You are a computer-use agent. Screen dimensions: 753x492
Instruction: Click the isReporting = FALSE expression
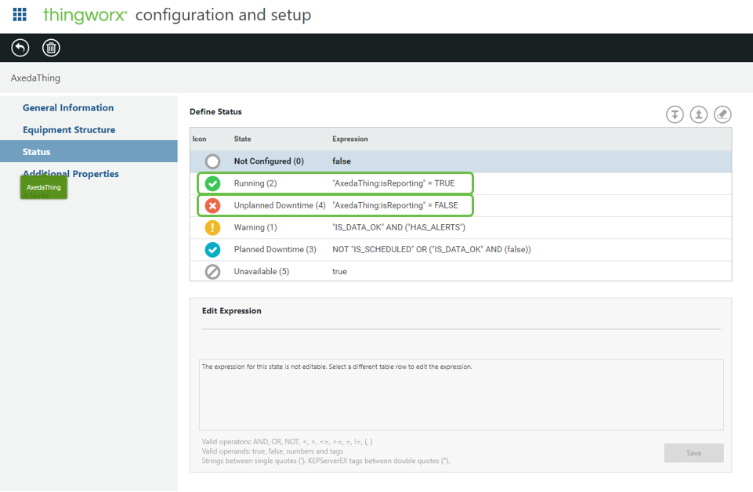coord(395,205)
